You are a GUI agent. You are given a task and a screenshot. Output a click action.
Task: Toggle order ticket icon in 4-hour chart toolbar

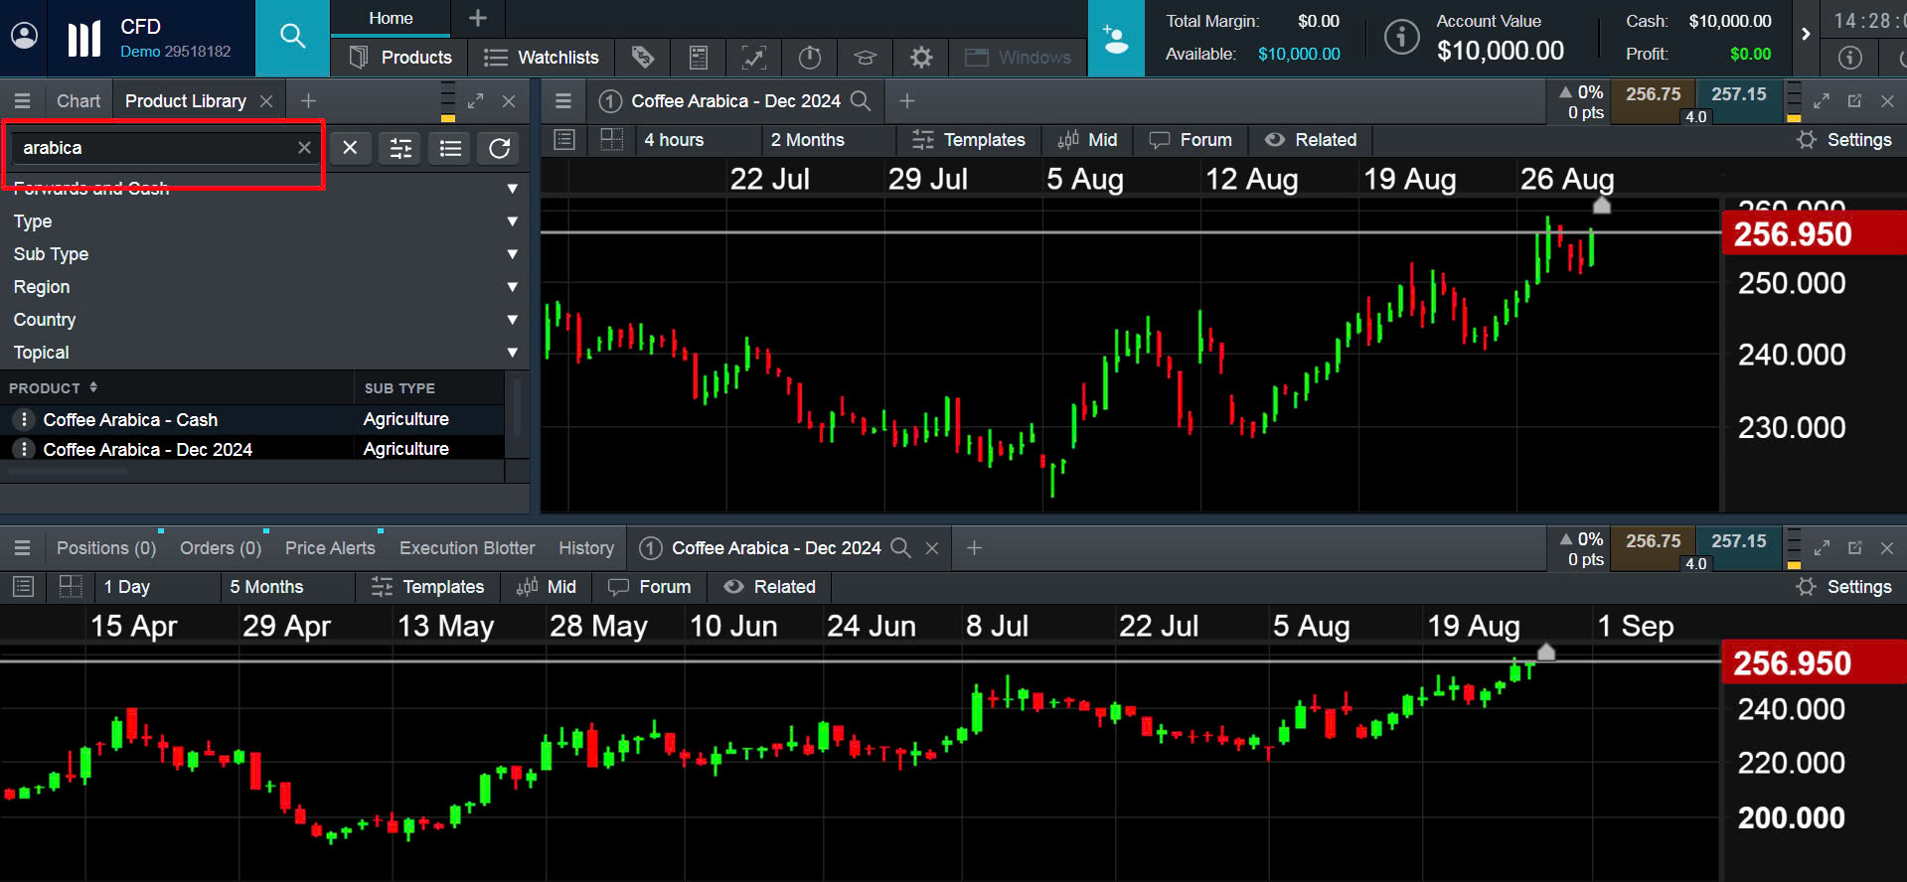point(564,140)
